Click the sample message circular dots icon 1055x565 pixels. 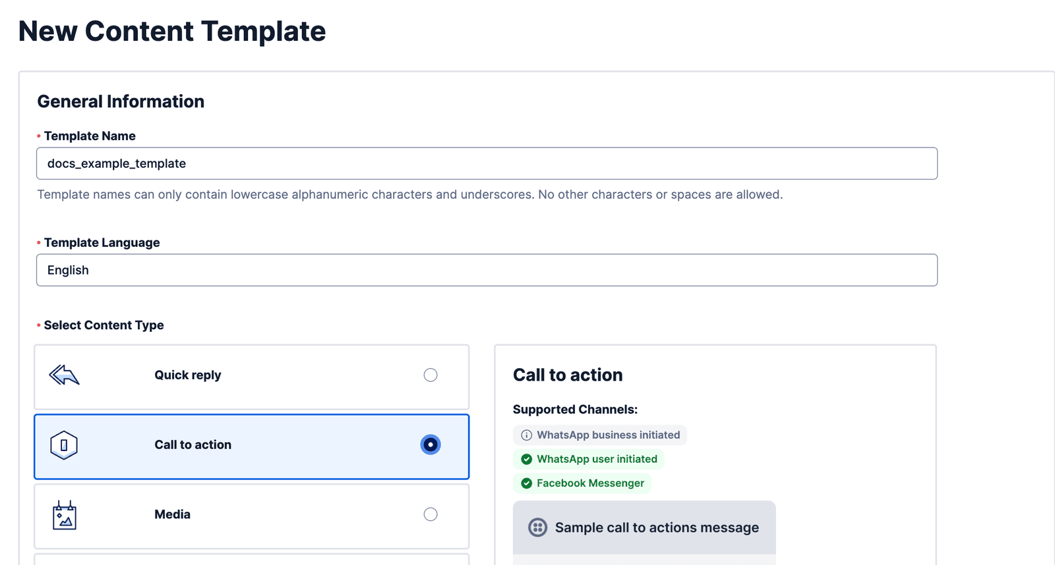pos(537,527)
